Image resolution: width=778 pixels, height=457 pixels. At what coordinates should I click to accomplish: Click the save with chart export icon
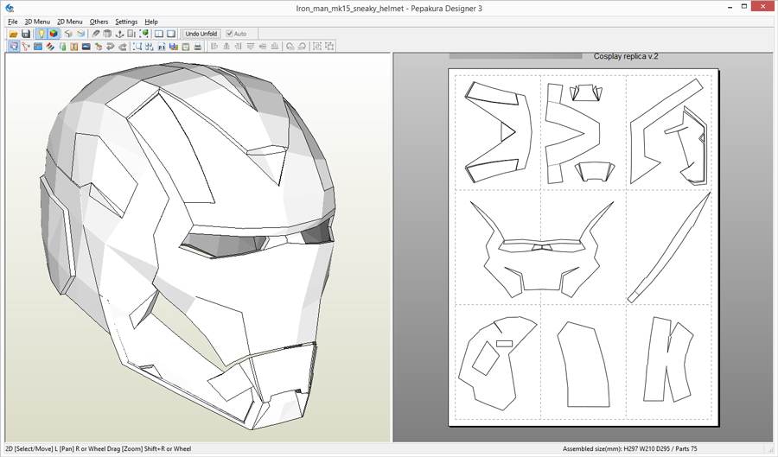173,47
